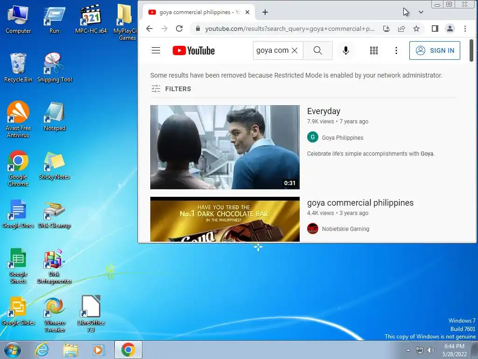
Task: Reload the YouTube page
Action: [179, 29]
